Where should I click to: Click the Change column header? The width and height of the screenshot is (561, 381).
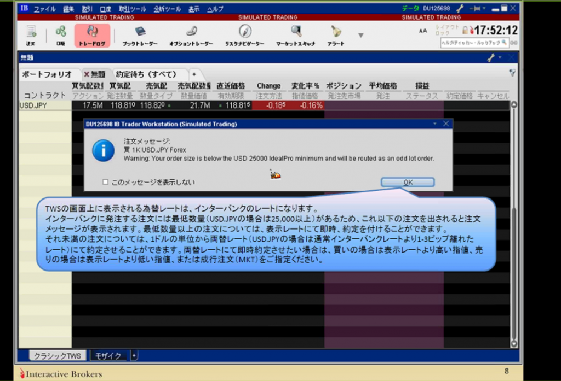268,86
